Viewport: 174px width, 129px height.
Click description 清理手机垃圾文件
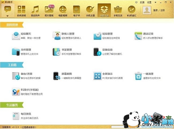(152, 78)
